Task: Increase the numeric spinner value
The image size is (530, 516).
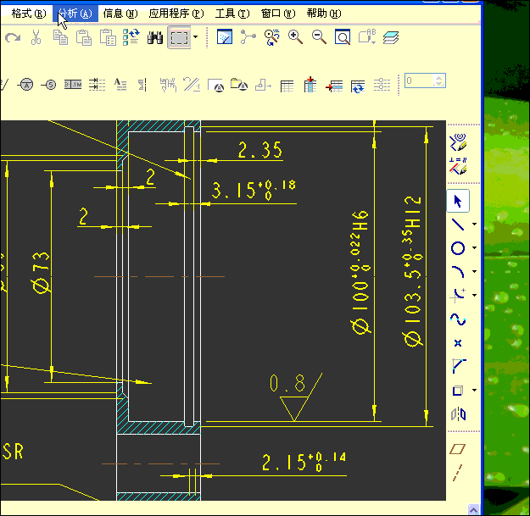Action: click(x=439, y=78)
